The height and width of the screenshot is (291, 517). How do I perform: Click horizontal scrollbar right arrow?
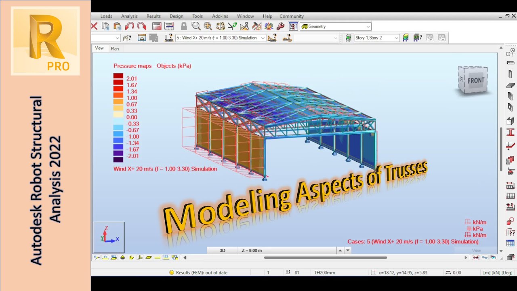466,257
